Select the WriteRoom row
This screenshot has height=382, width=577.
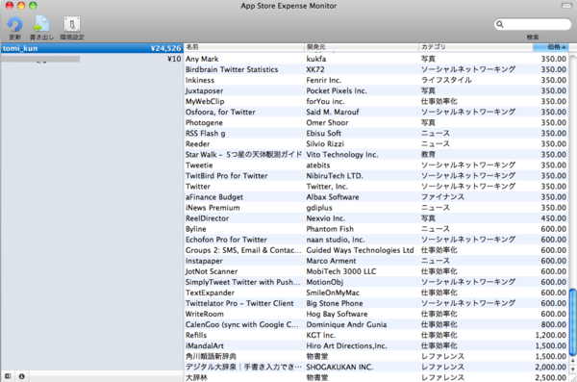pos(376,315)
